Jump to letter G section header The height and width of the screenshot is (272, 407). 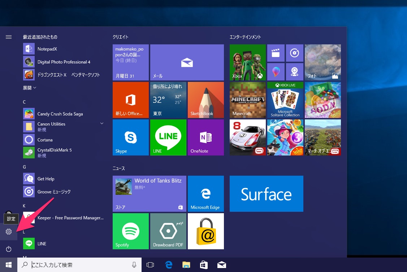click(x=25, y=167)
